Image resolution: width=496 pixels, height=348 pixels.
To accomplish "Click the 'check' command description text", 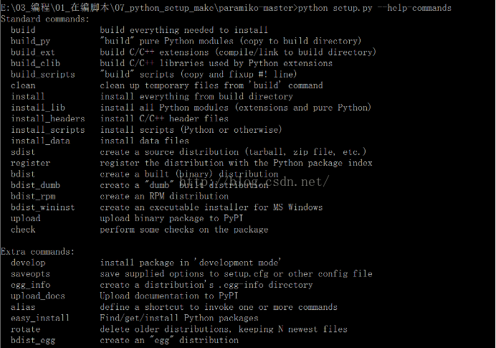I will pos(184,230).
